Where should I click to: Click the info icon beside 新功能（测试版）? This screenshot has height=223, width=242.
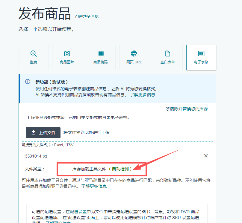[x=28, y=82]
